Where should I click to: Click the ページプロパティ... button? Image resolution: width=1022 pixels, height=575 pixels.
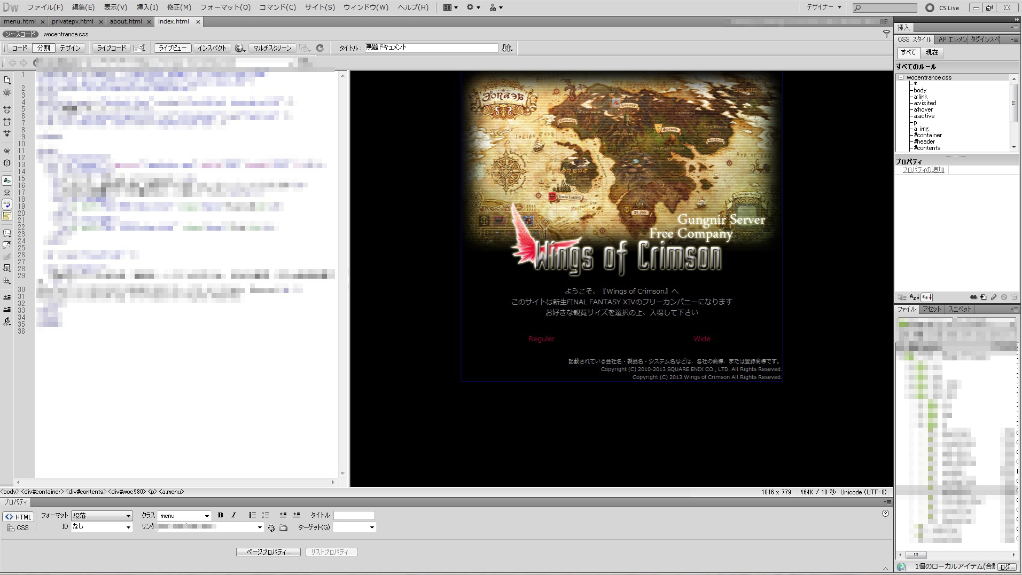coord(268,552)
